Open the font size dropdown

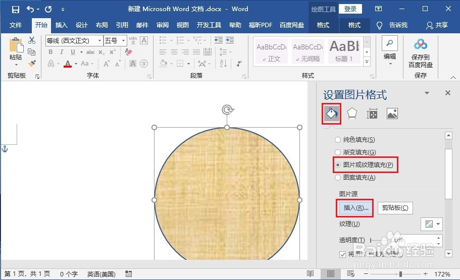124,40
